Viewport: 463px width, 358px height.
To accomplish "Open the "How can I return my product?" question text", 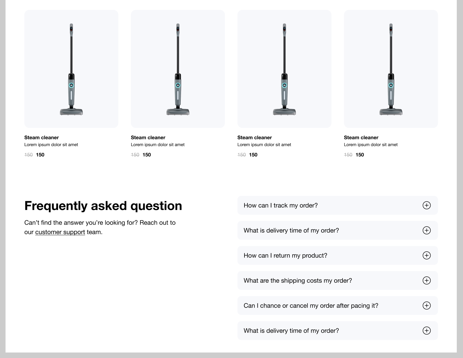I will click(x=285, y=255).
